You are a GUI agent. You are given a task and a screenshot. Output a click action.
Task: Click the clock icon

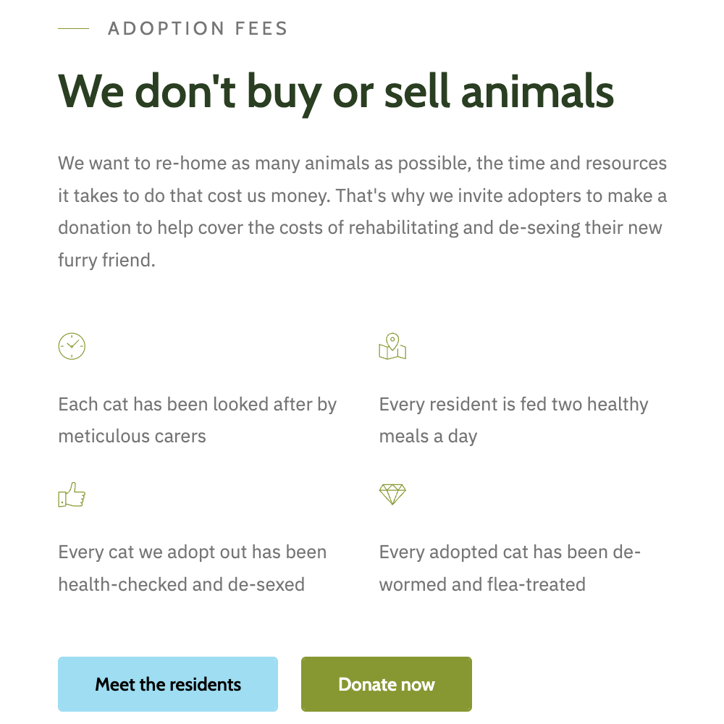(x=72, y=346)
